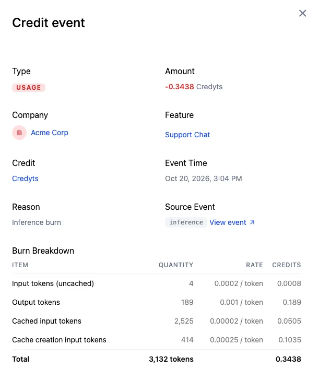Screen dimensions: 319x369
Task: Click the Total row label
Action: point(21,360)
